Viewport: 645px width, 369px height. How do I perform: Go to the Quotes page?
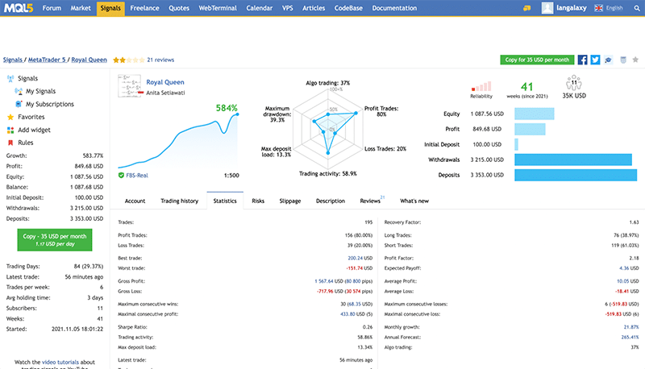click(179, 8)
